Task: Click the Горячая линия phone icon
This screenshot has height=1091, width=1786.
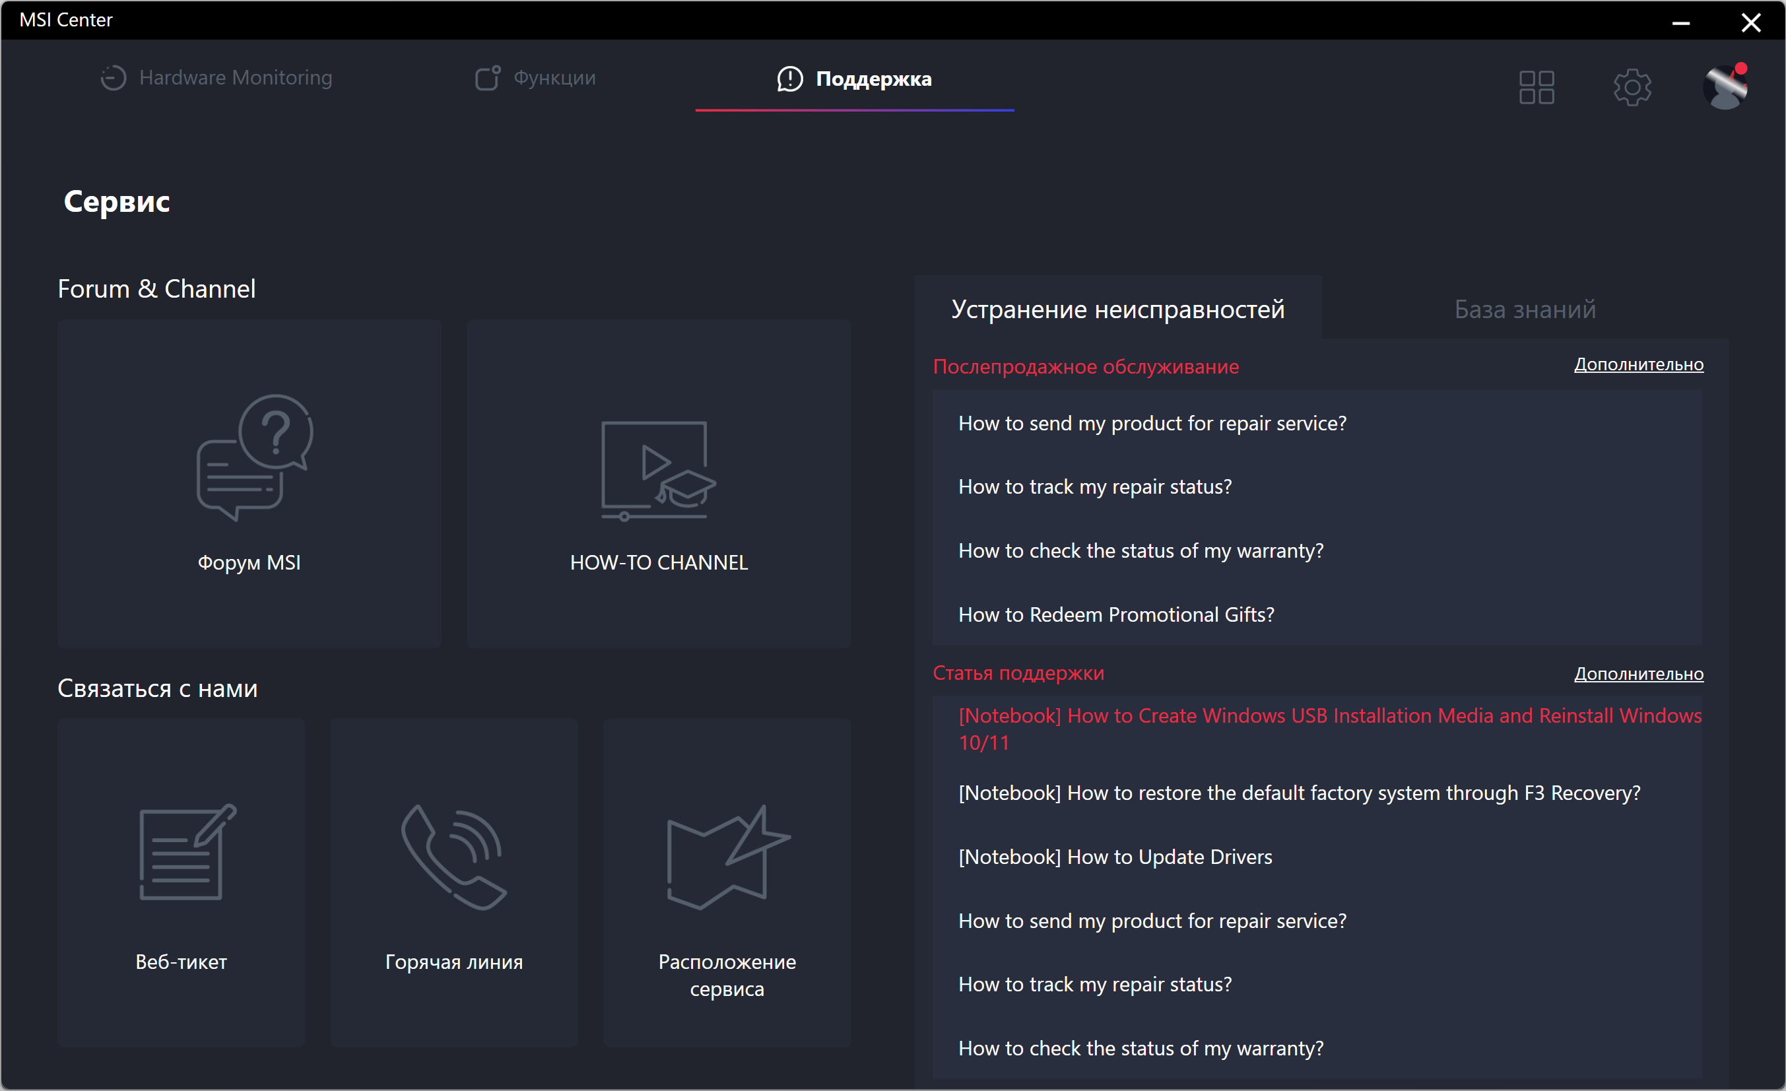Action: pyautogui.click(x=453, y=857)
